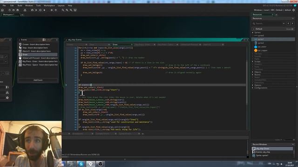Click the resource tree search field
Viewport: 298px width, 167px height.
[x=268, y=24]
